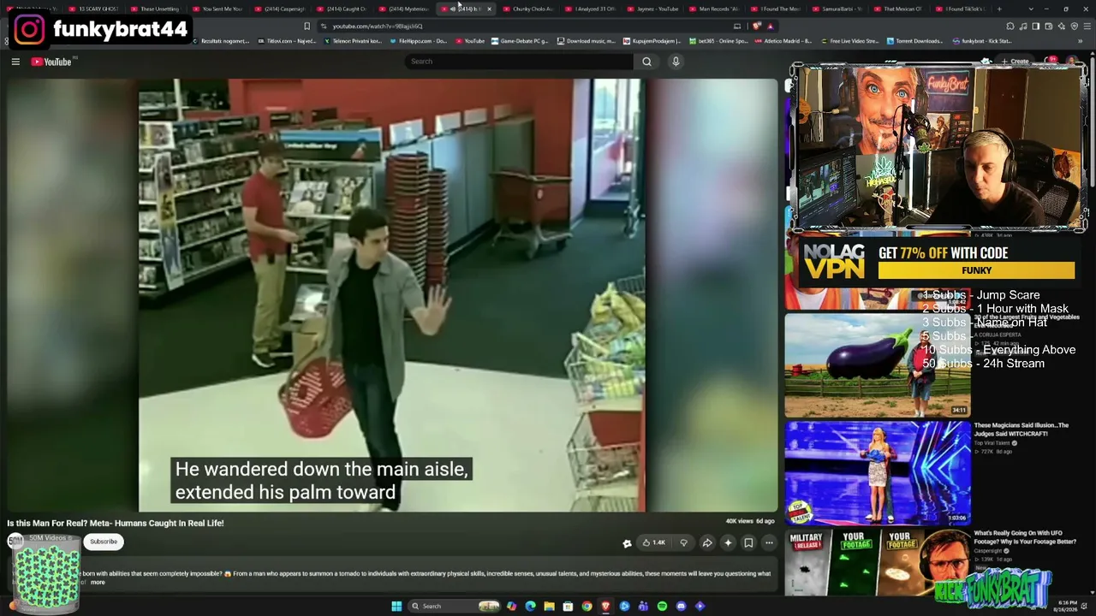Viewport: 1096px width, 616px height.
Task: Open 'These Magicians Said Illusion' video title
Action: pos(1022,429)
